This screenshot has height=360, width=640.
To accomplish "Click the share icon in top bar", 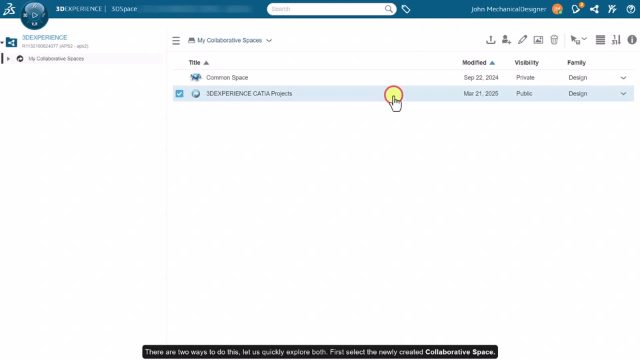I will click(594, 9).
